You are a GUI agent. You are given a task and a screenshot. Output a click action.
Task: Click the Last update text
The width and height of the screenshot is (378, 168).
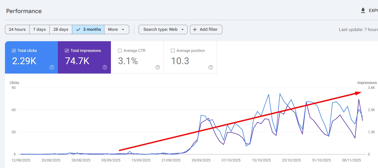(x=358, y=29)
